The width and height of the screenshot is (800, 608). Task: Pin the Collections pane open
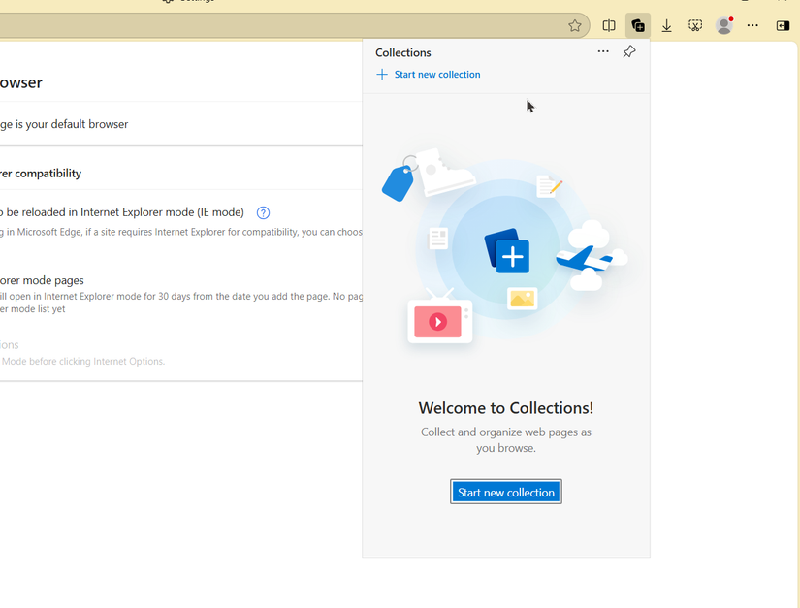tap(628, 51)
